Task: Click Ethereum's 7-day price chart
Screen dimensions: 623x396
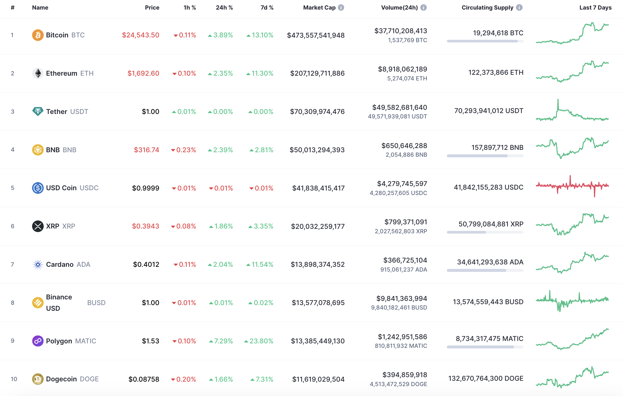Action: click(572, 73)
